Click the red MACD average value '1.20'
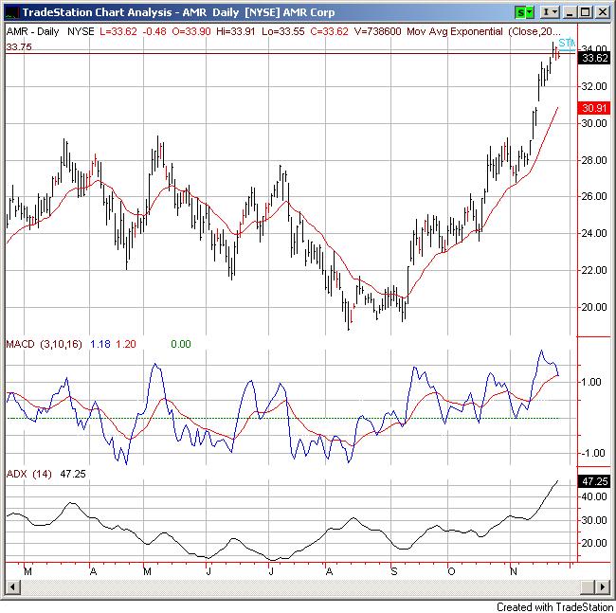Viewport: 616px width, 613px height. (x=126, y=344)
